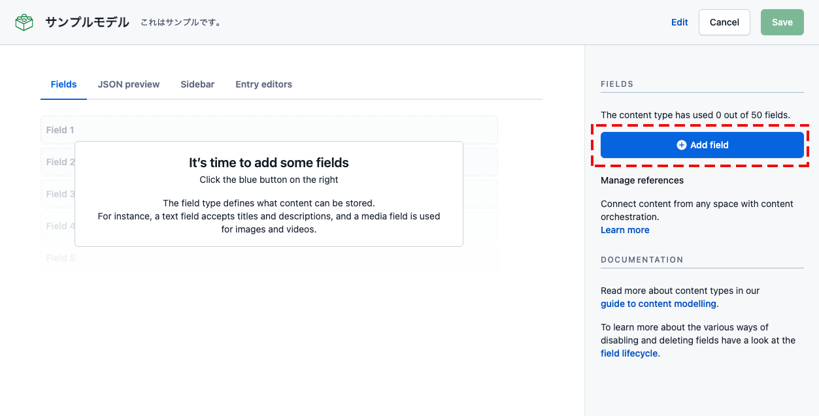Open the guide to content modelling link
Viewport: 819px width, 416px height.
658,303
